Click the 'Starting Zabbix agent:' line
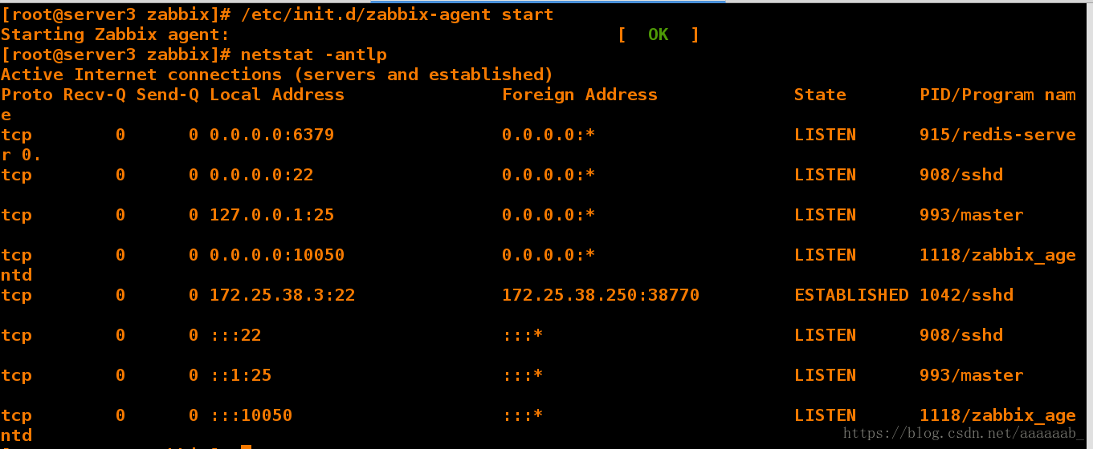Viewport: 1093px width, 449px height. pos(116,34)
